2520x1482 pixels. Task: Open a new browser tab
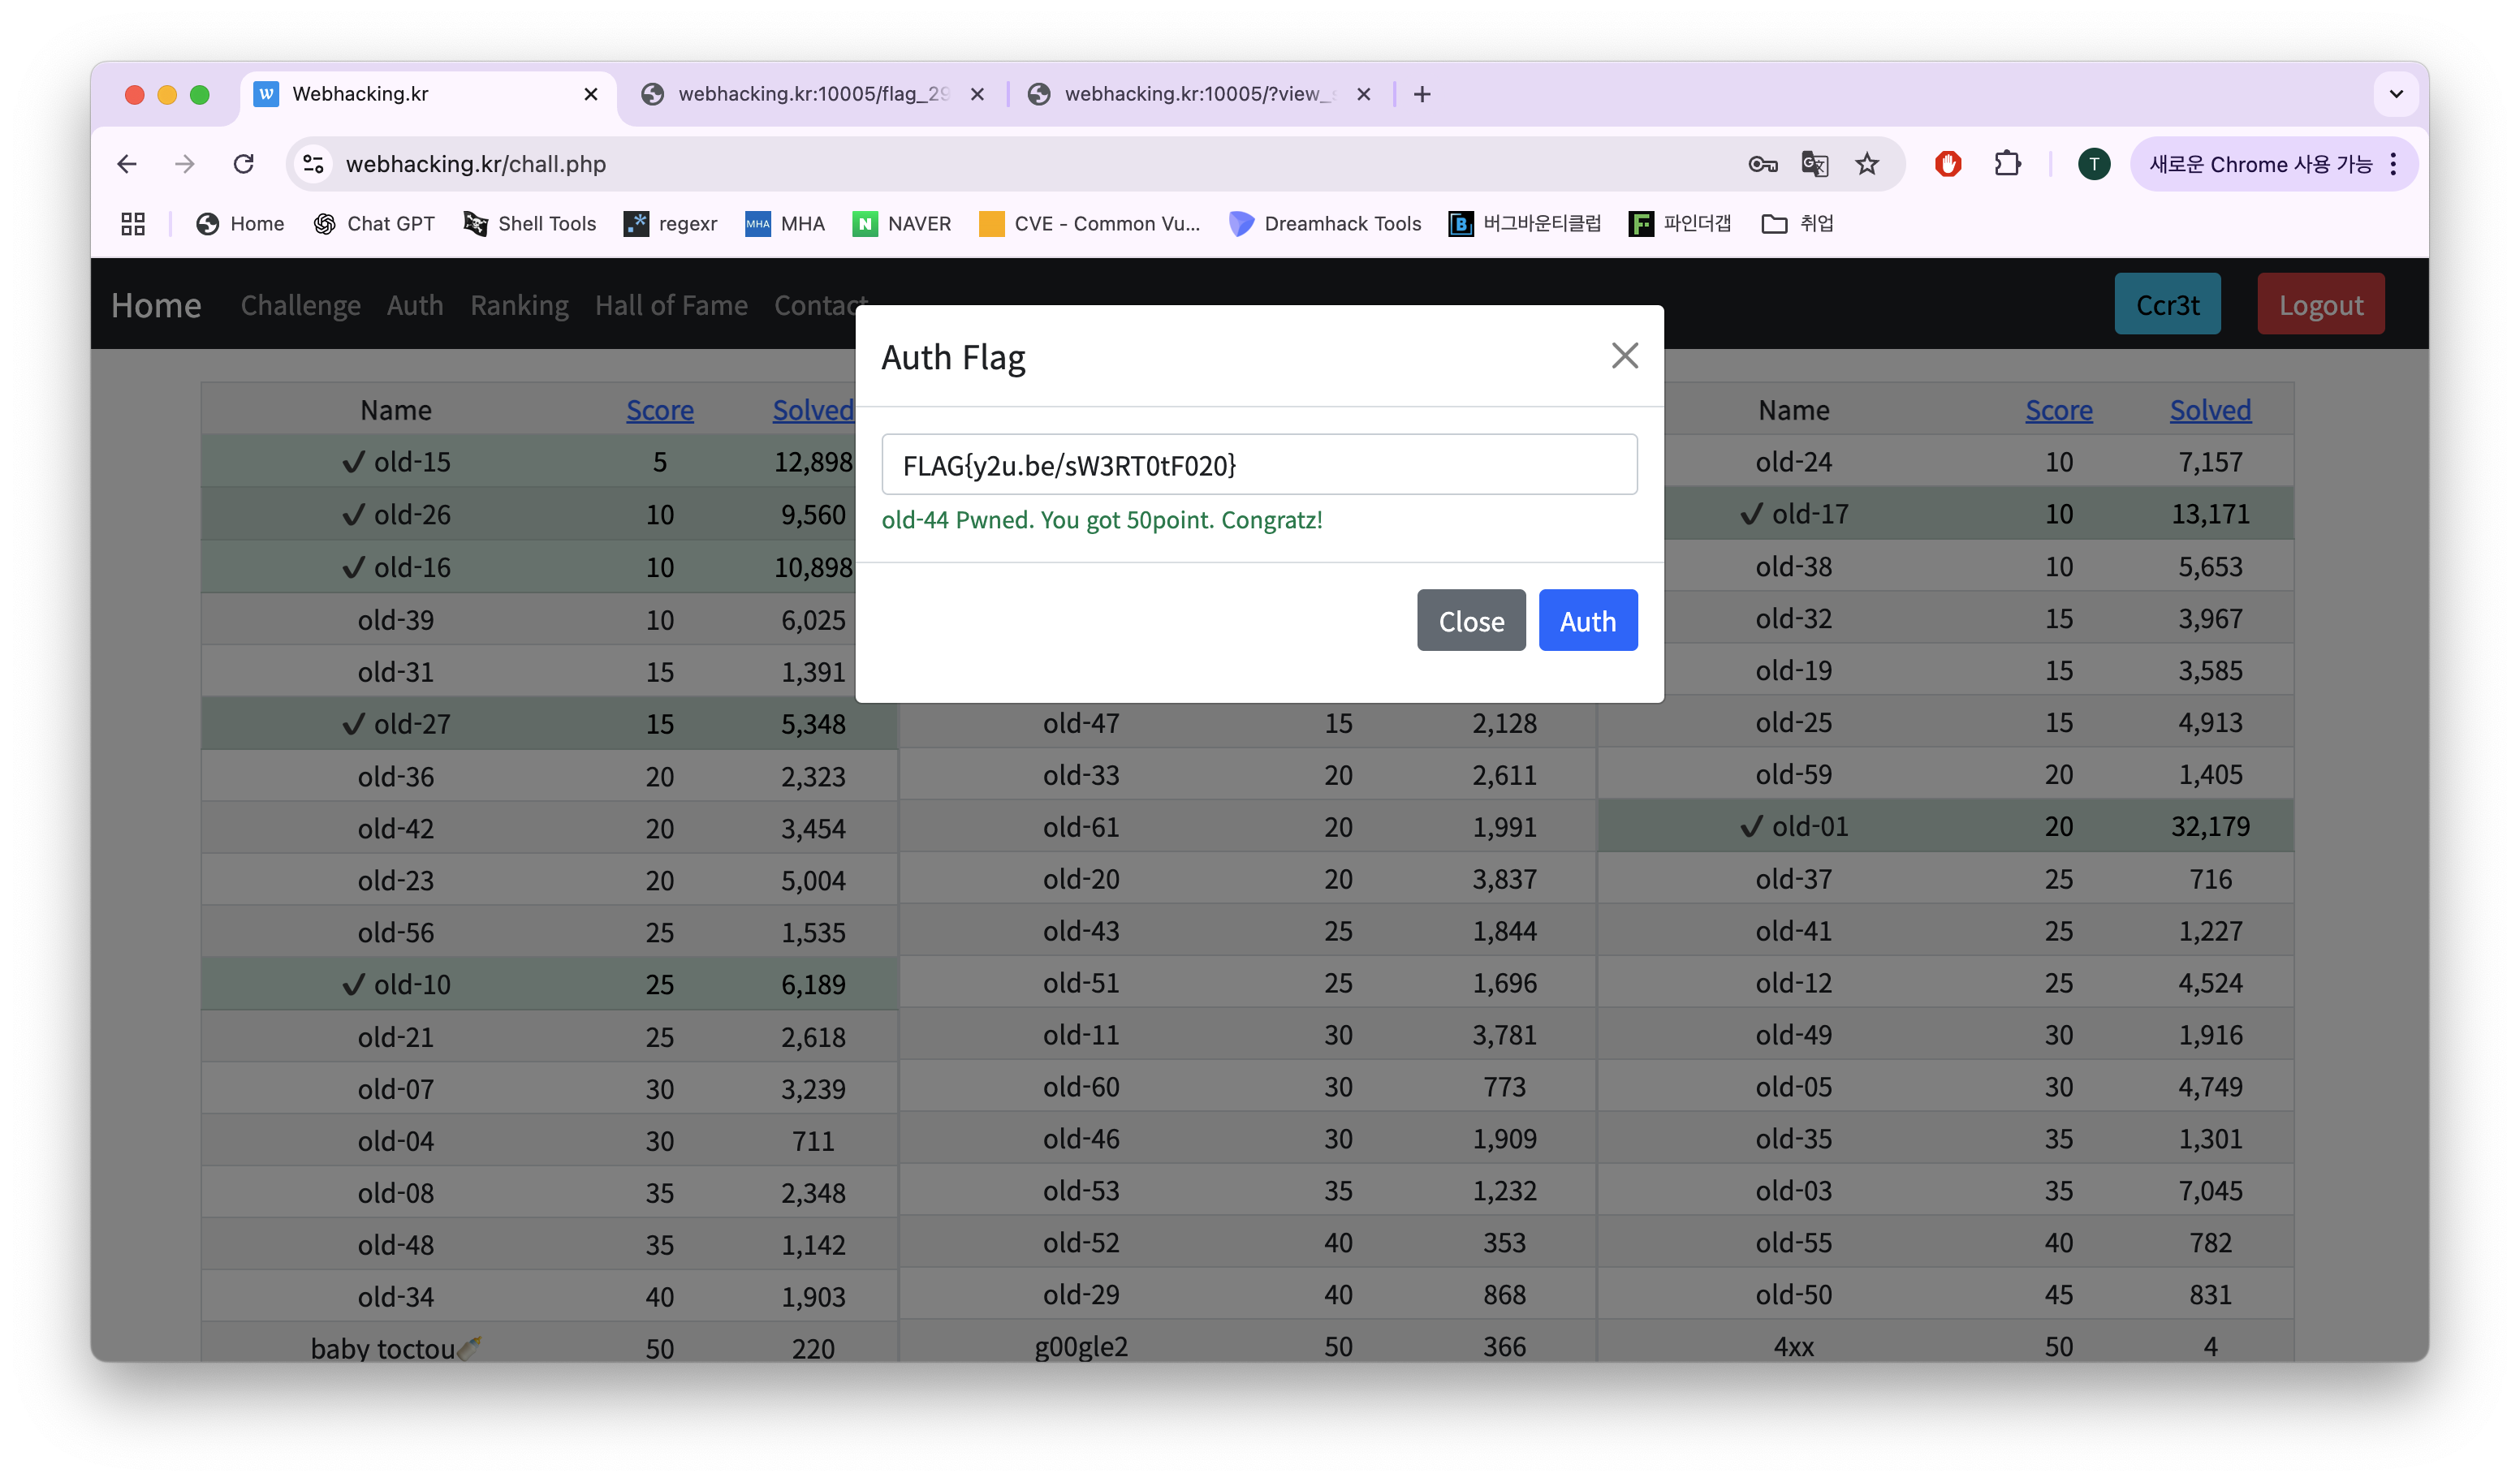(1422, 94)
